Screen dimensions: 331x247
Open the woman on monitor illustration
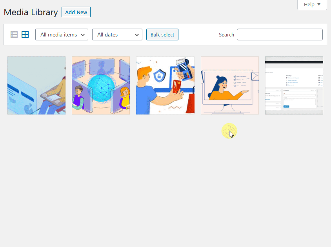(x=230, y=85)
